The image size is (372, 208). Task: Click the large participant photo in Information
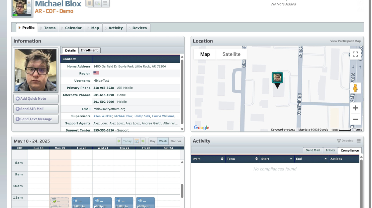point(36,70)
